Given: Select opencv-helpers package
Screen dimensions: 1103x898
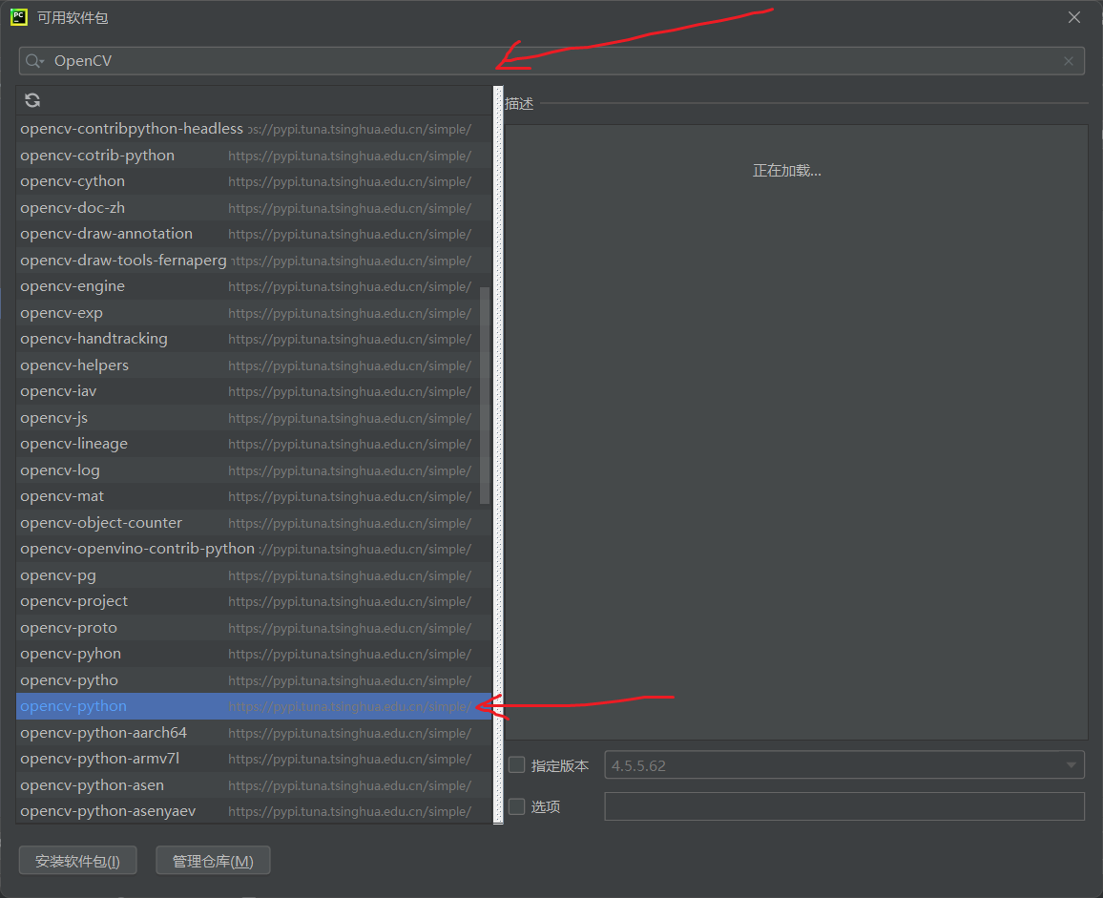Looking at the screenshot, I should [254, 365].
